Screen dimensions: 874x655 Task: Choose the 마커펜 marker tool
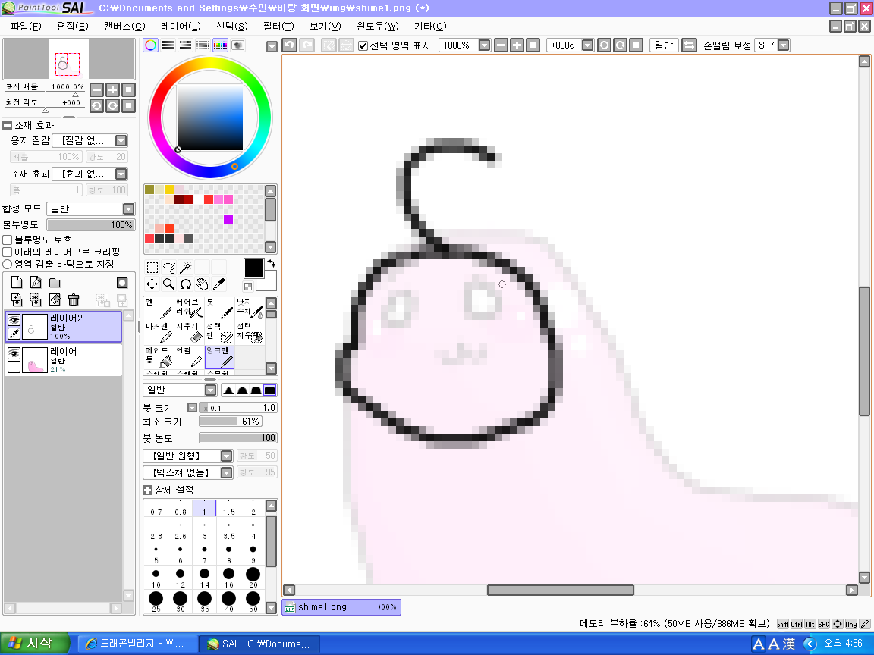tap(159, 333)
